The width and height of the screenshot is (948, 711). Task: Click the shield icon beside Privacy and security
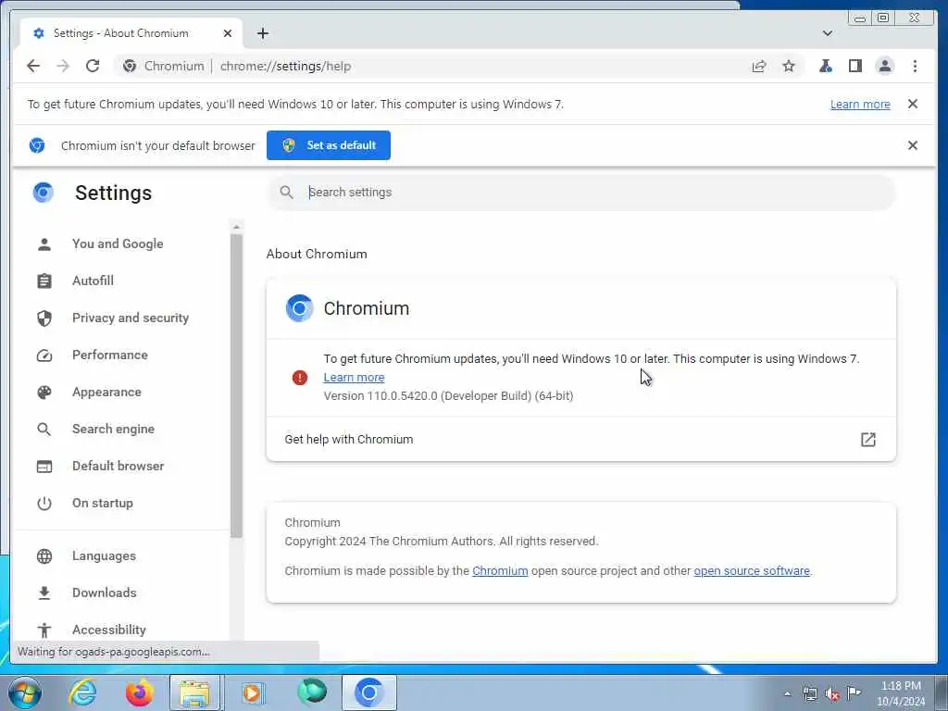44,318
